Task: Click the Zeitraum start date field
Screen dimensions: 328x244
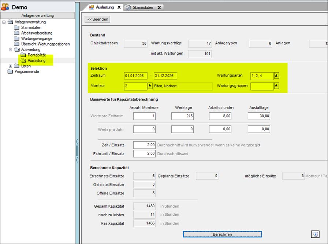Action: [x=135, y=76]
